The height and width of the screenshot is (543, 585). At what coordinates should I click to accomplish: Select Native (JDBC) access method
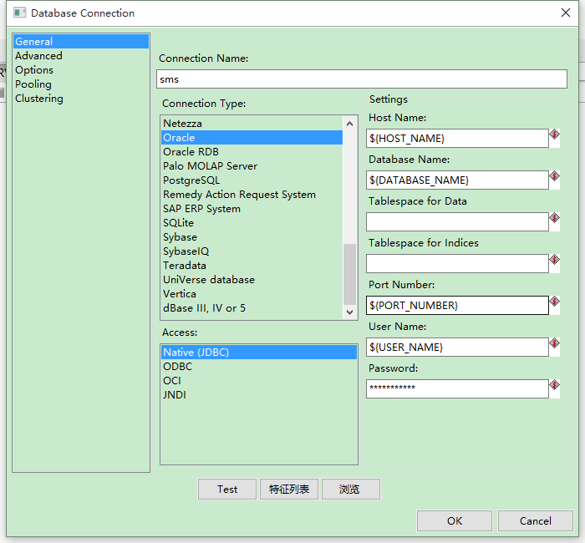(x=259, y=352)
